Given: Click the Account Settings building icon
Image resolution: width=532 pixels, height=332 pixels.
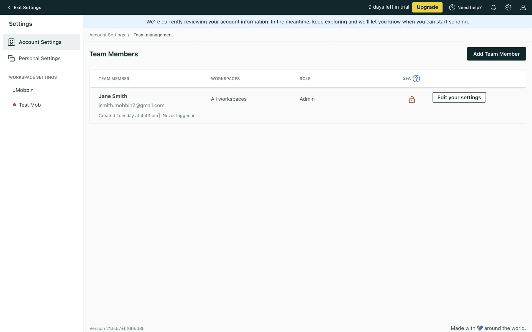Looking at the screenshot, I should (11, 42).
